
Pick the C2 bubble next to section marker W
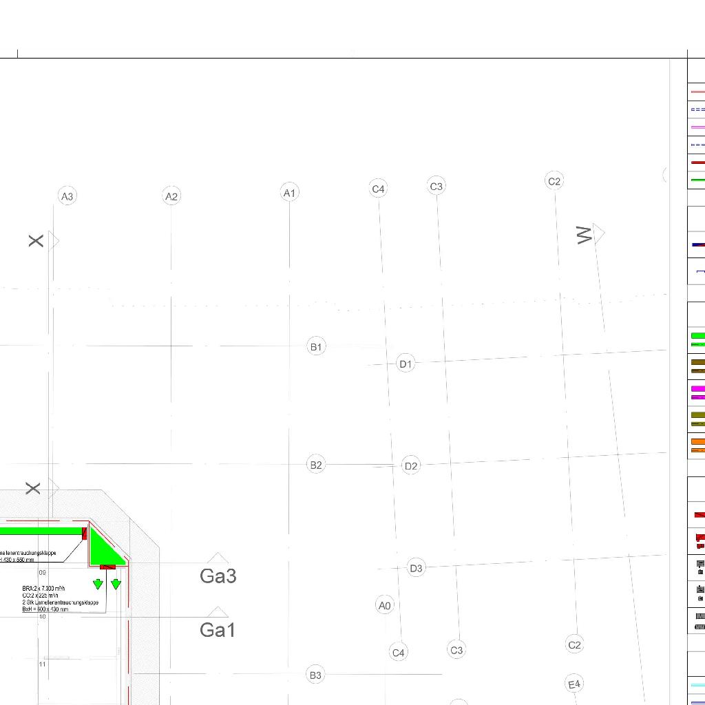(554, 181)
